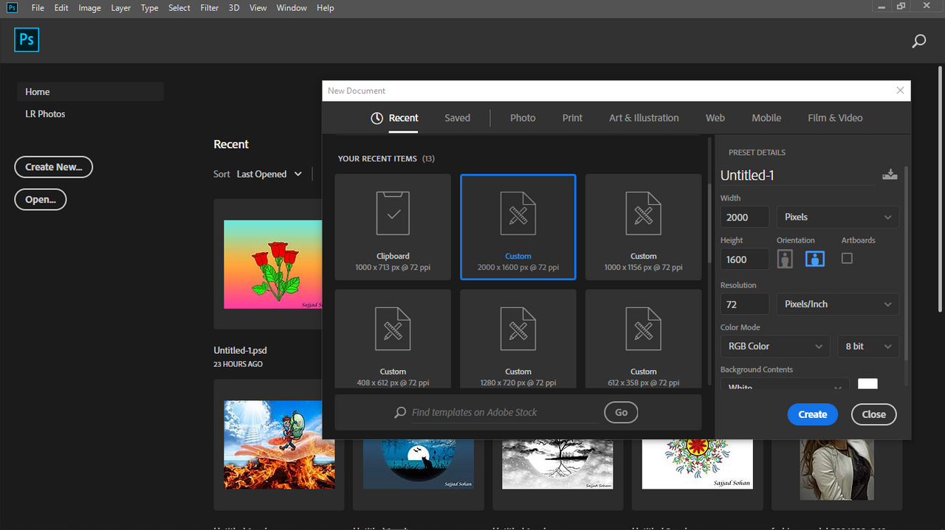The height and width of the screenshot is (530, 945).
Task: Pick the 1000 x 1156 Custom preset
Action: click(x=644, y=227)
